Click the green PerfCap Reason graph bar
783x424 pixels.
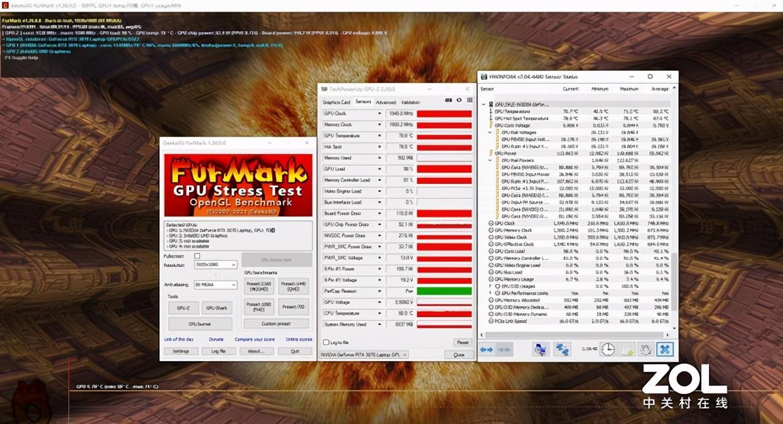pos(444,291)
